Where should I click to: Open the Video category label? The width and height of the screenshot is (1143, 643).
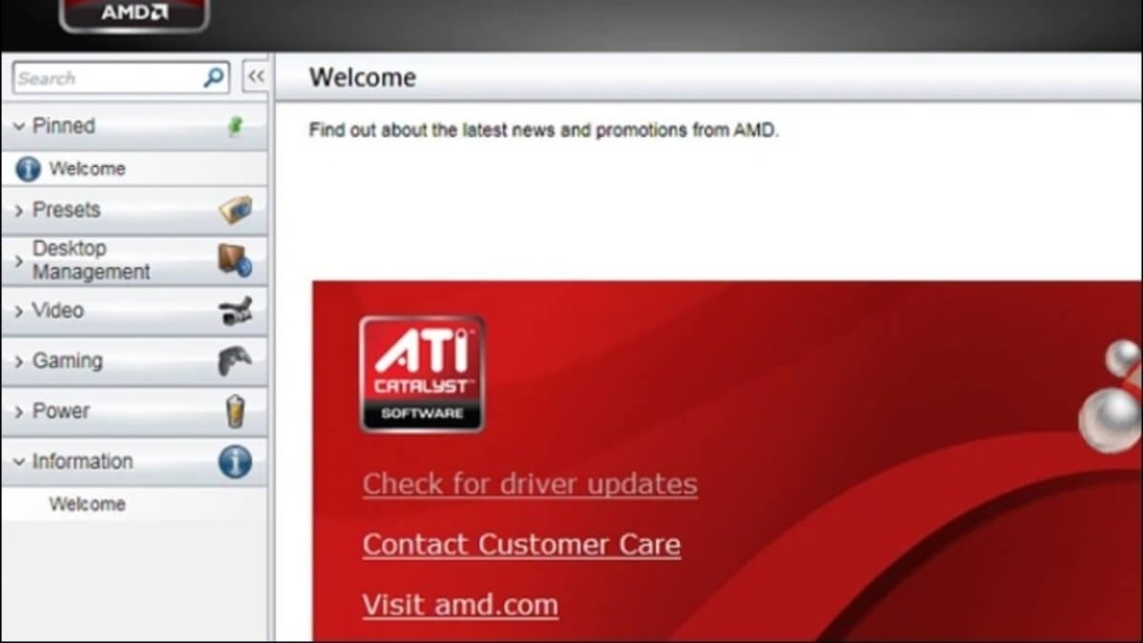58,311
